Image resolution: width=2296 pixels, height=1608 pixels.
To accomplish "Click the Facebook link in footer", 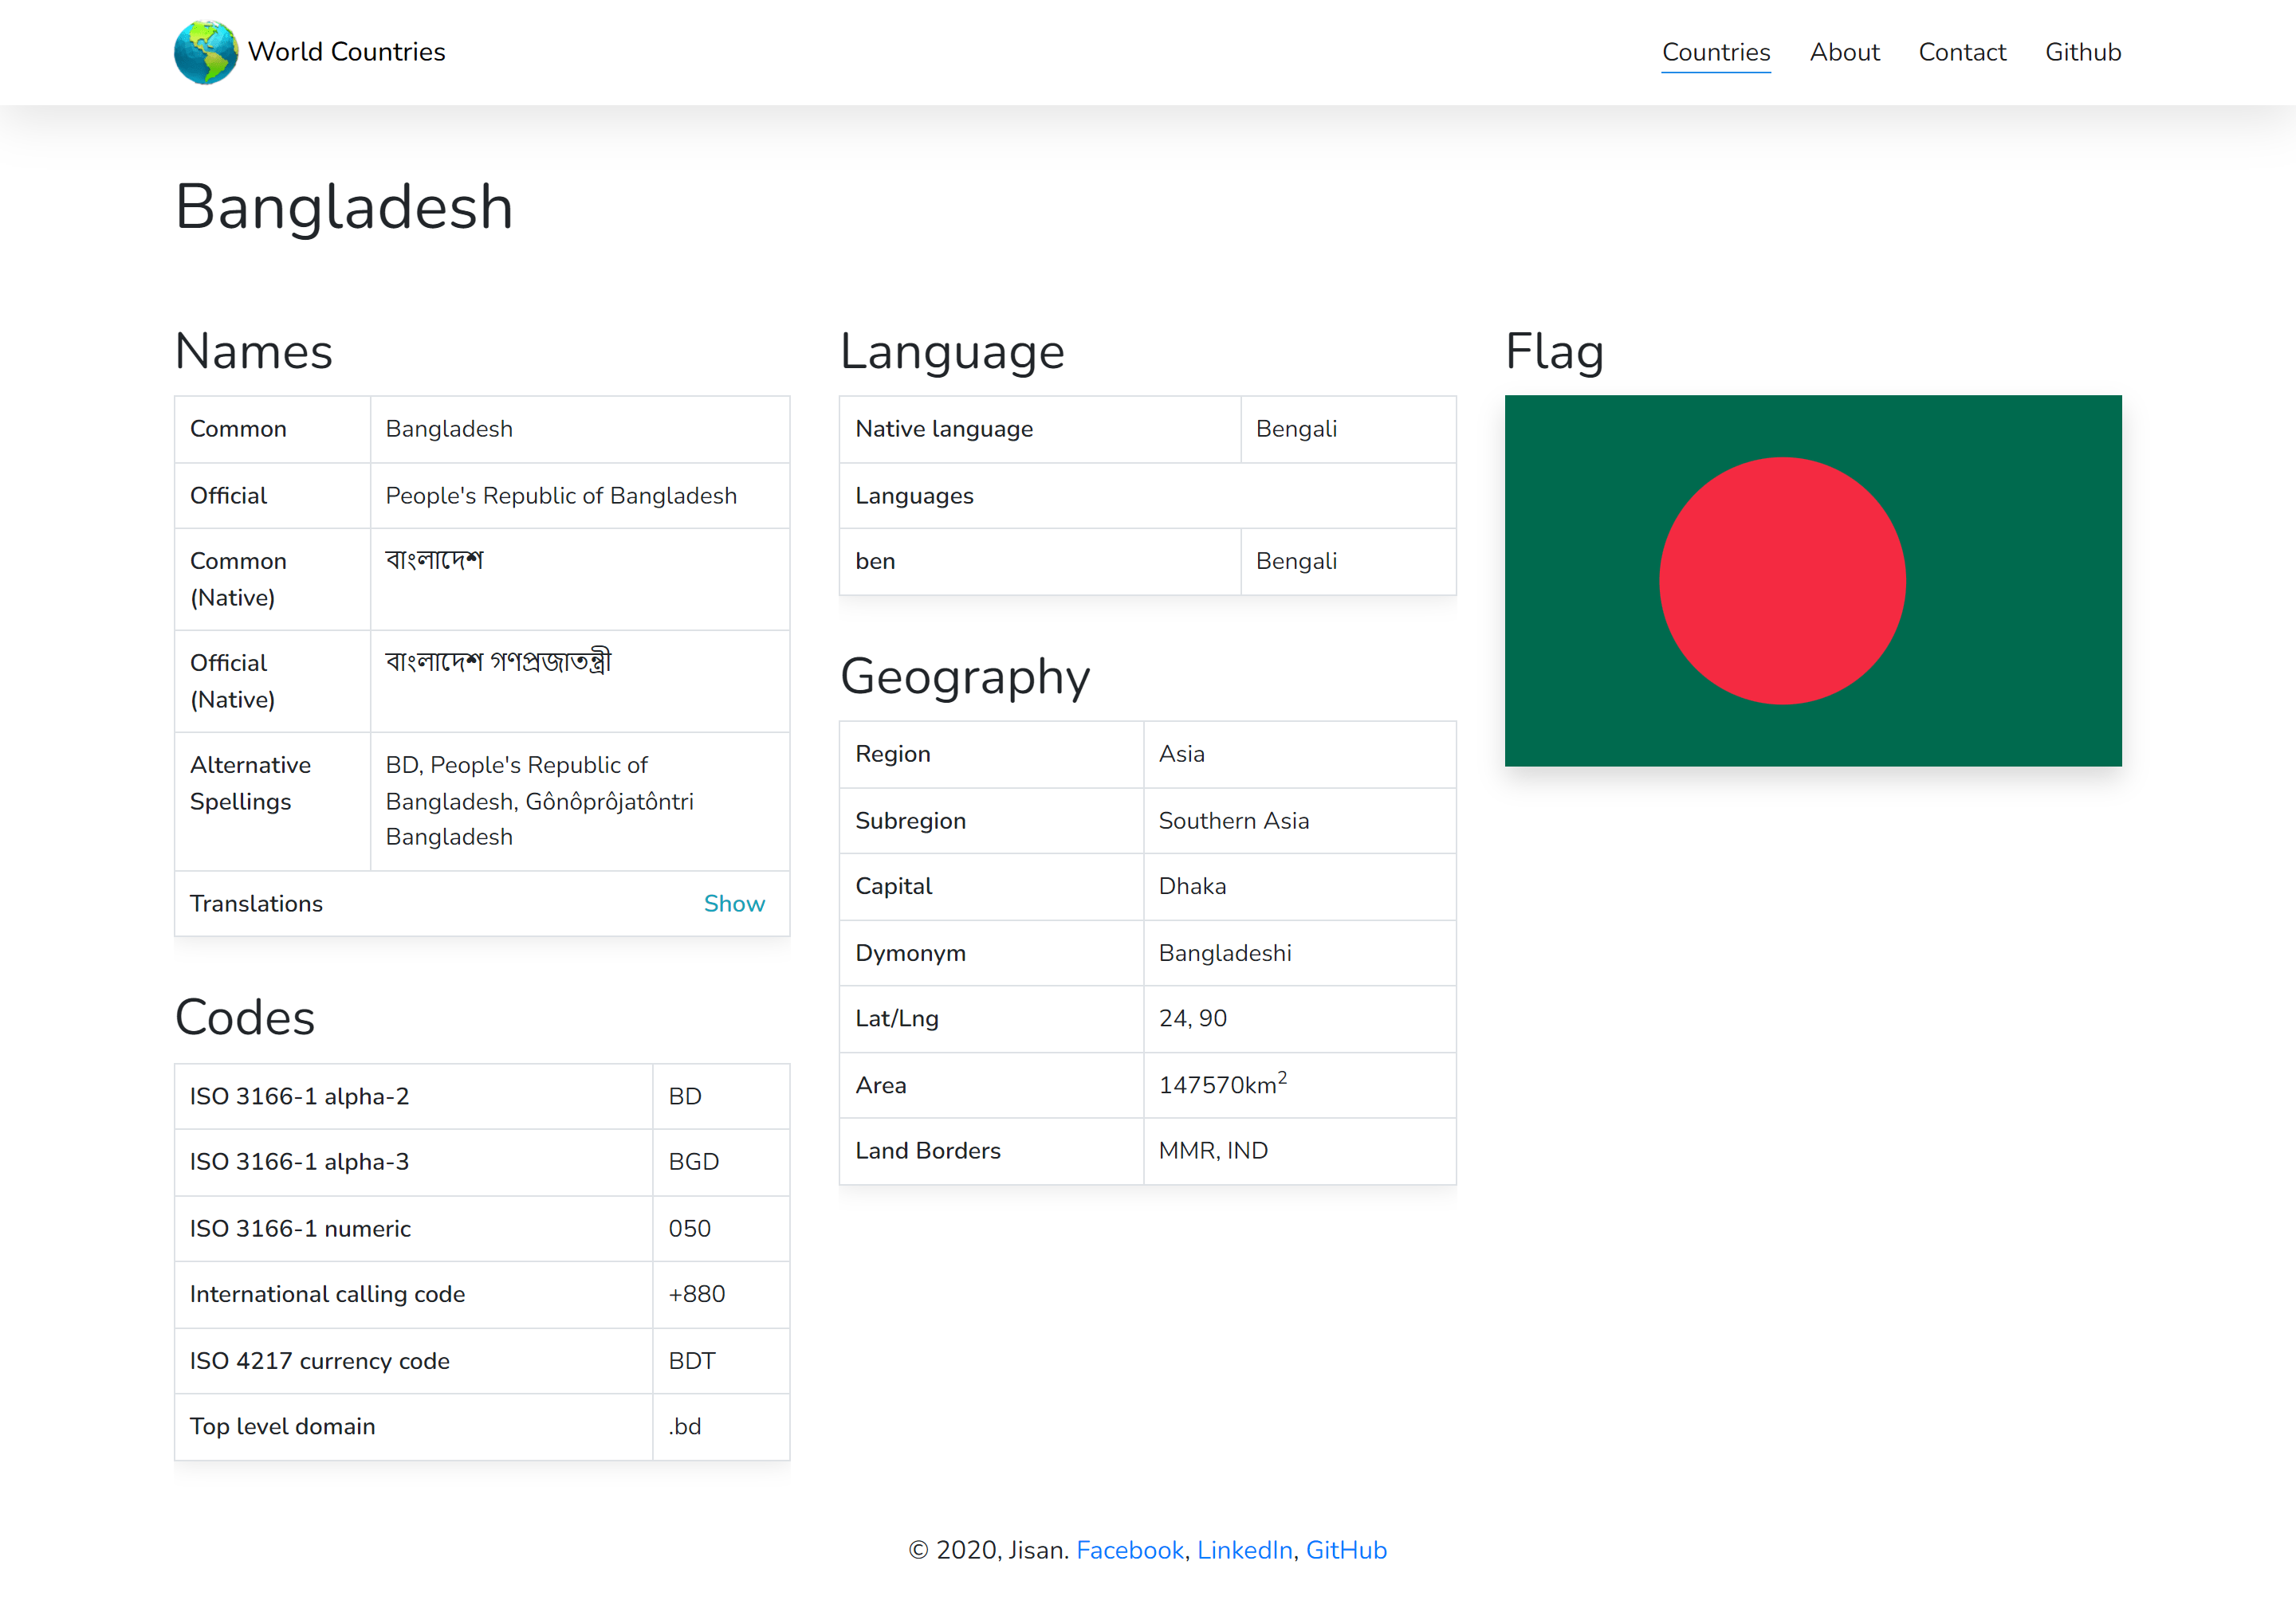I will 1129,1549.
